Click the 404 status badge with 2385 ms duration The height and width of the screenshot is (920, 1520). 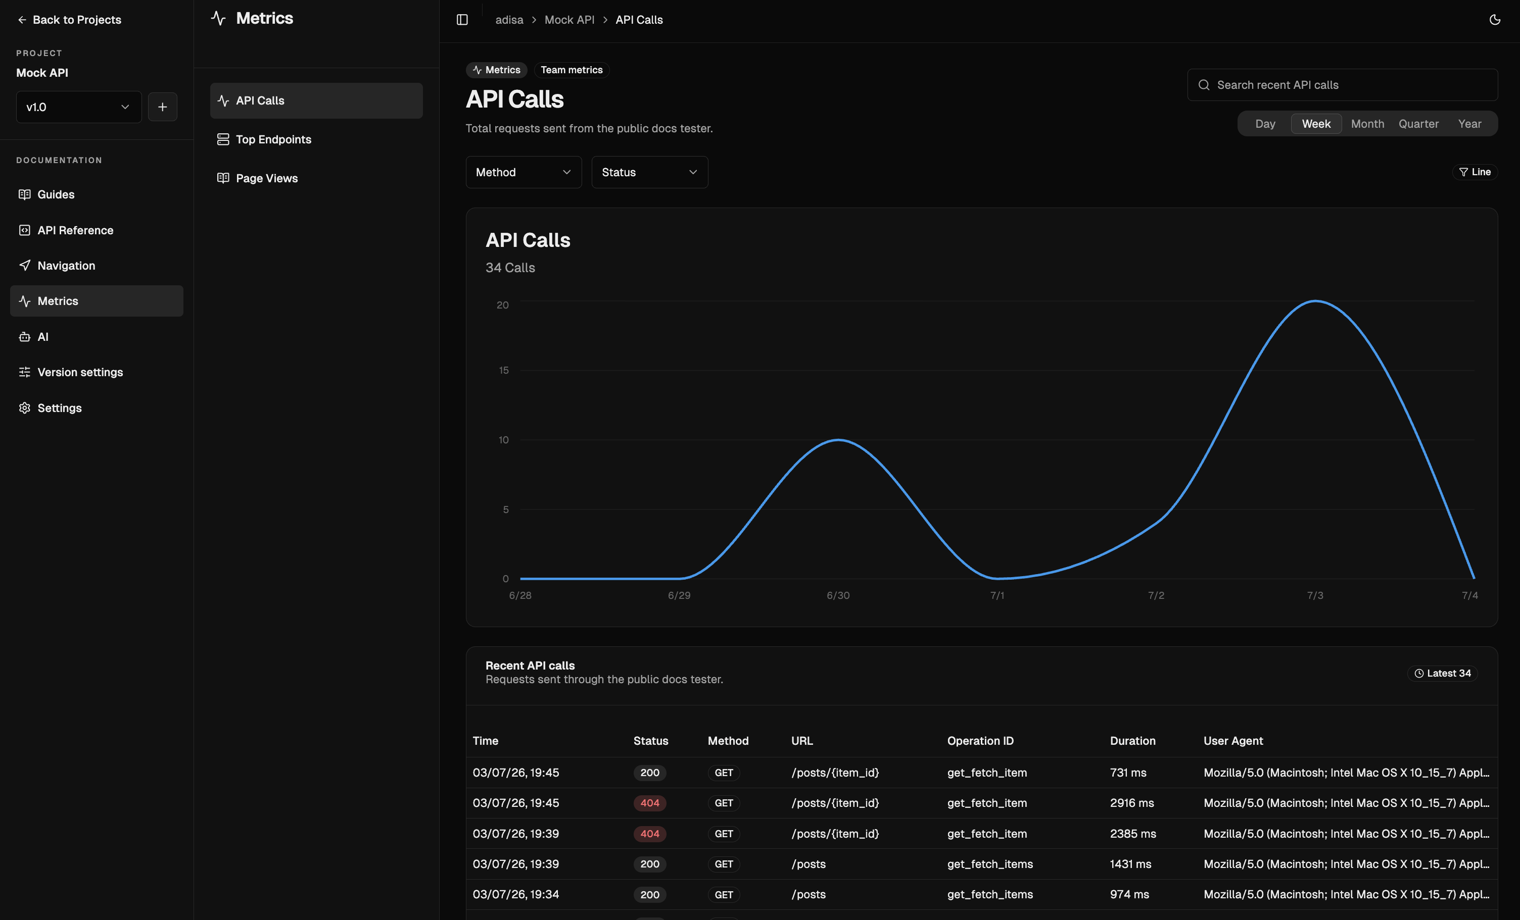pyautogui.click(x=649, y=834)
